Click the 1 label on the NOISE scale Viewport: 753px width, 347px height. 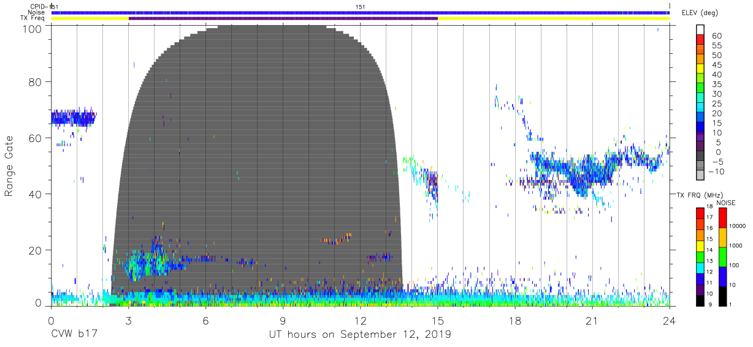click(730, 304)
